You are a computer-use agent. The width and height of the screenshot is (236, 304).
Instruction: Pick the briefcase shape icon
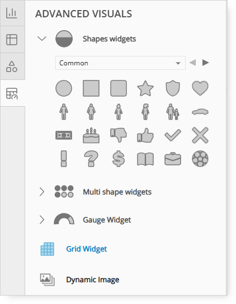click(x=173, y=159)
